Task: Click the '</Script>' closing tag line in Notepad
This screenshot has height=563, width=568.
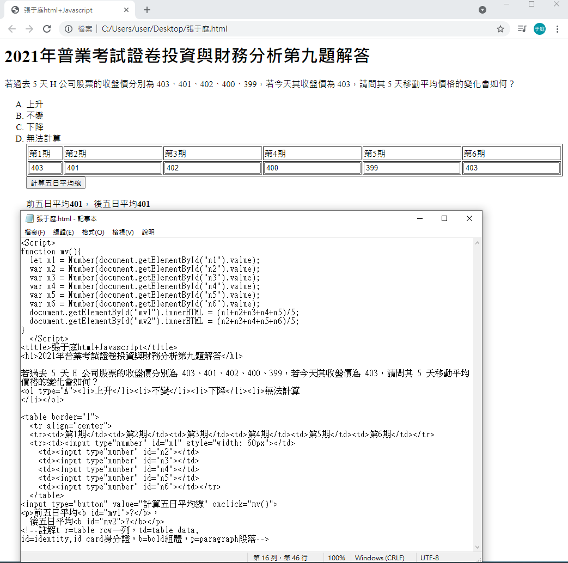Action: coord(48,338)
